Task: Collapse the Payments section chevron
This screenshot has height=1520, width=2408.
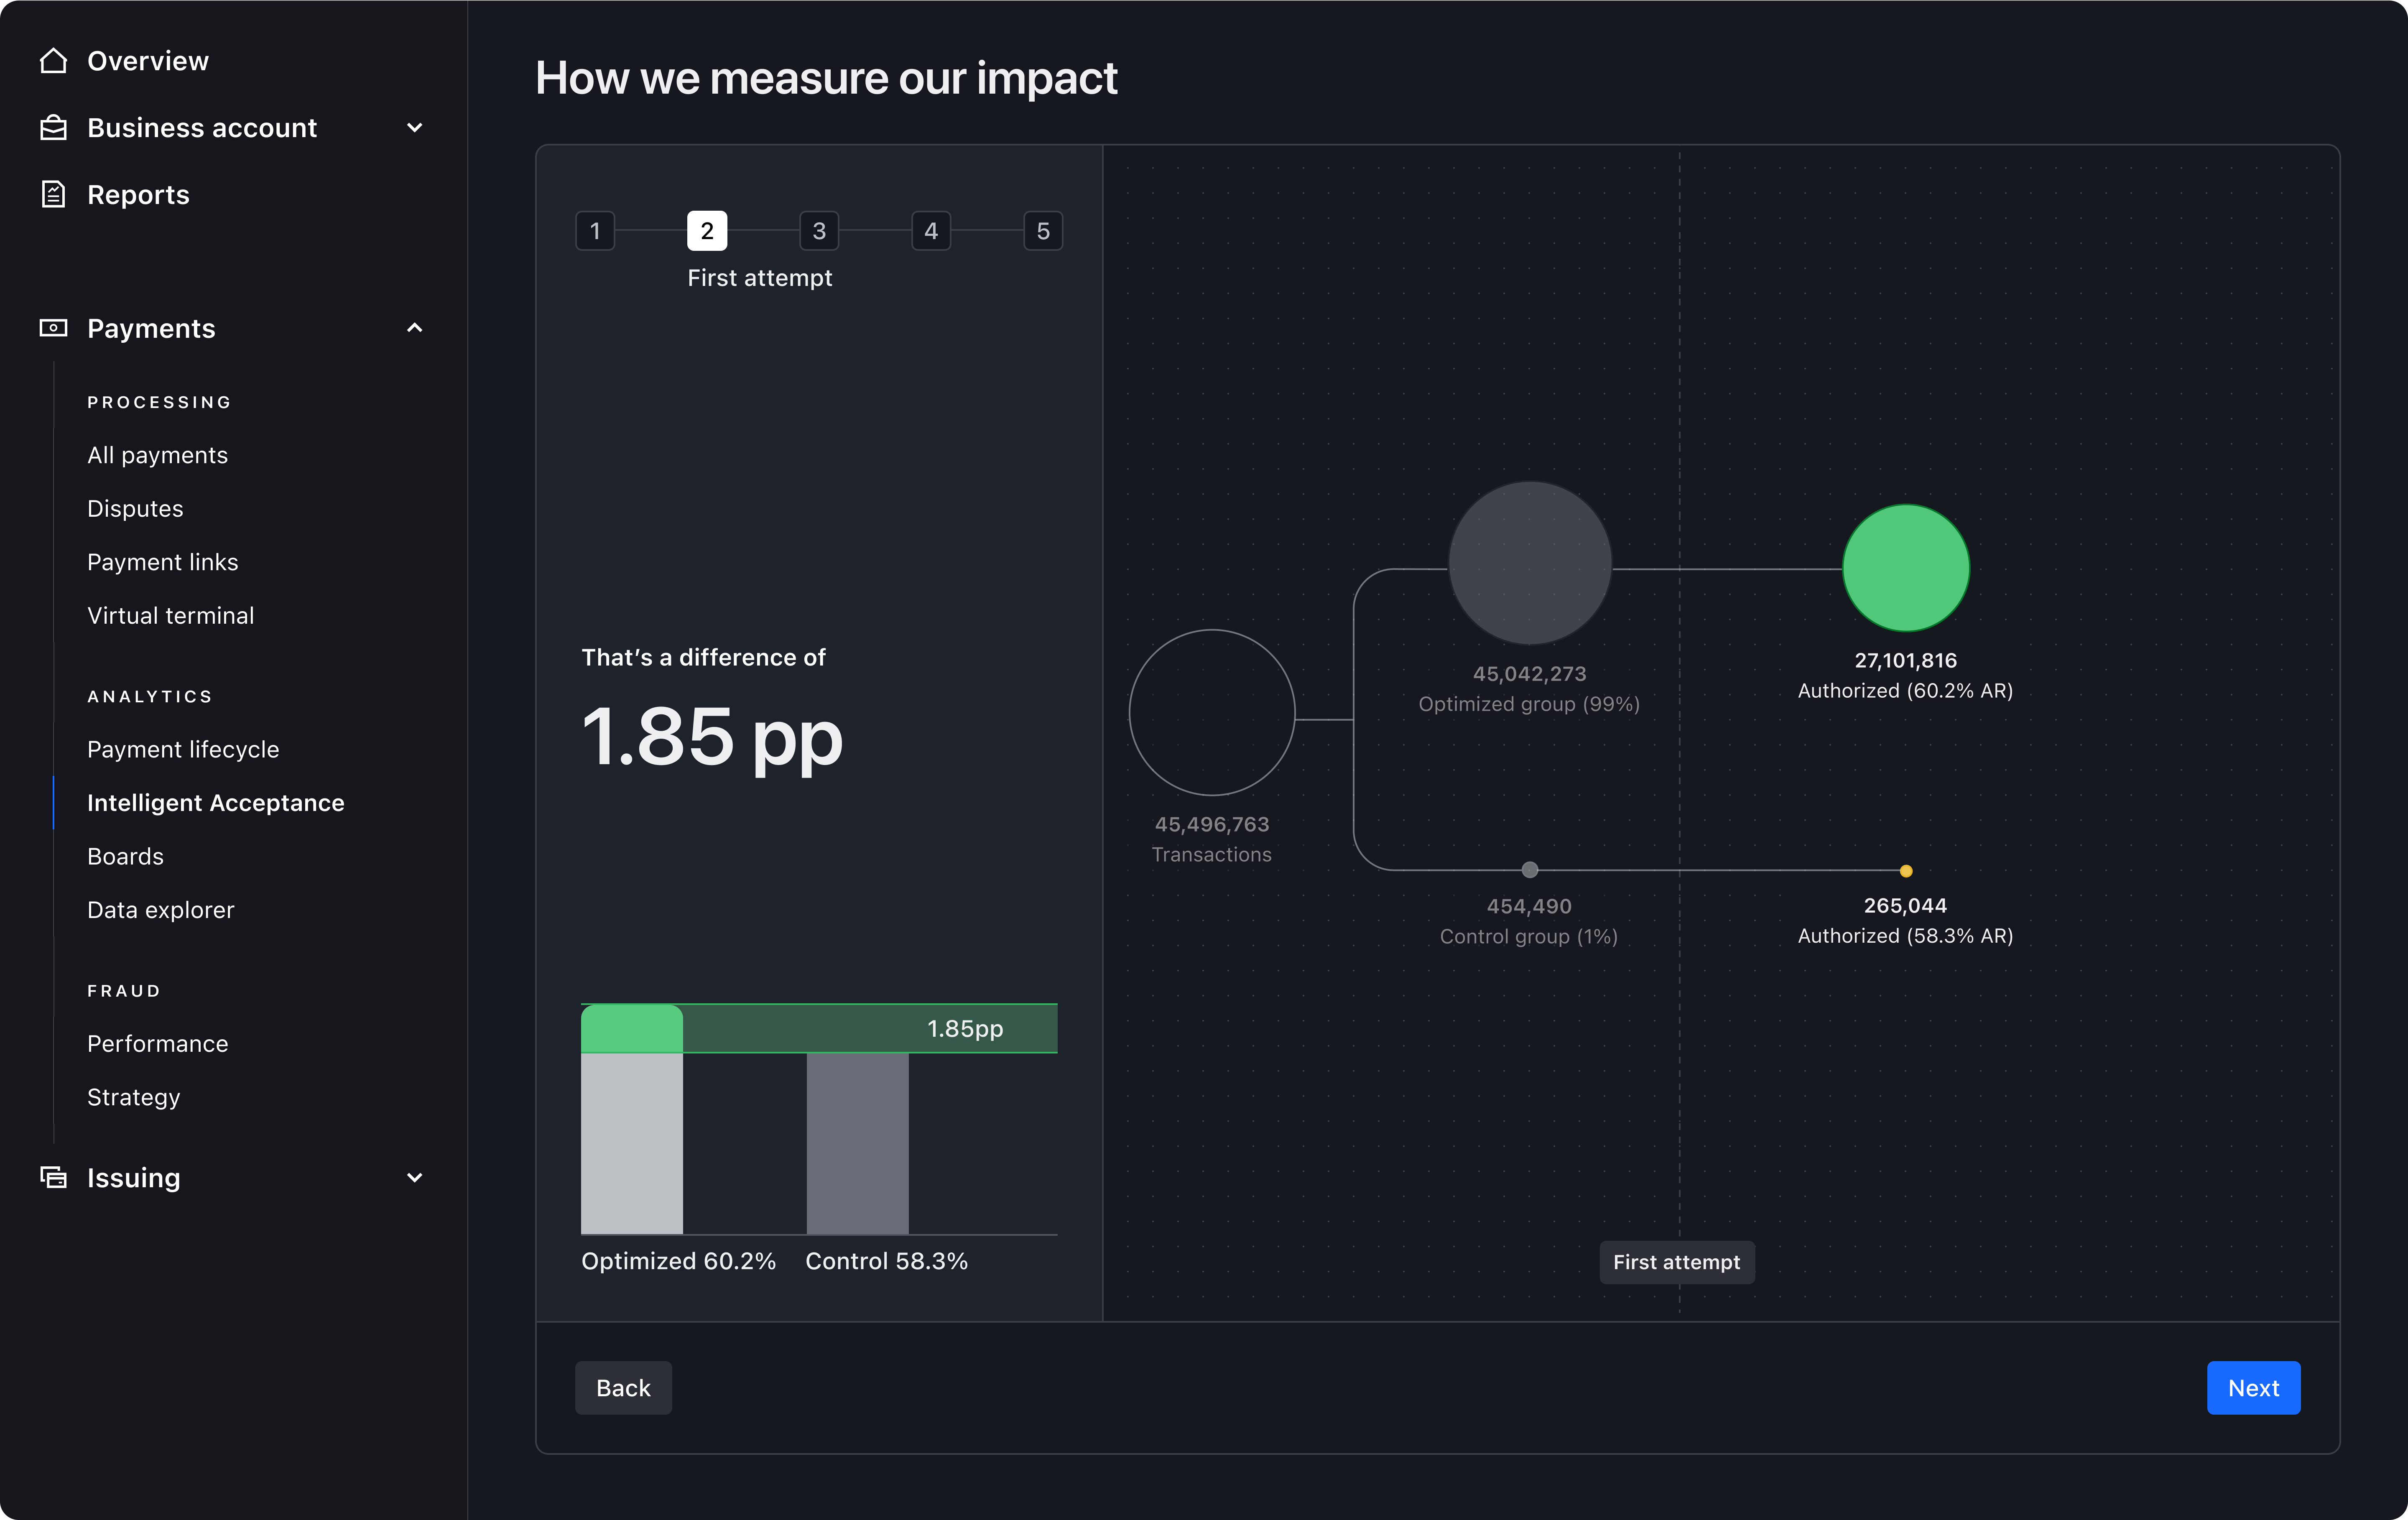Action: click(415, 328)
